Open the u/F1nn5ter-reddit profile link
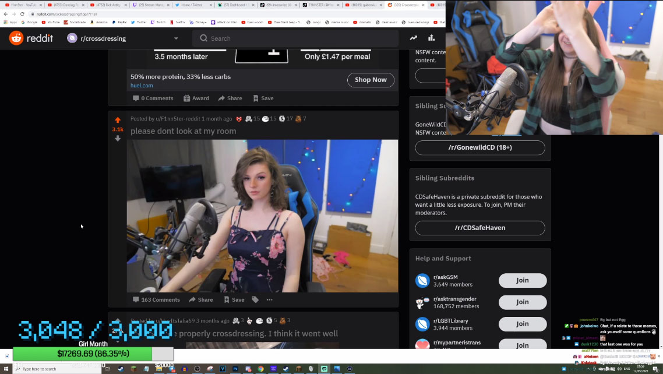The height and width of the screenshot is (374, 663). coord(178,119)
